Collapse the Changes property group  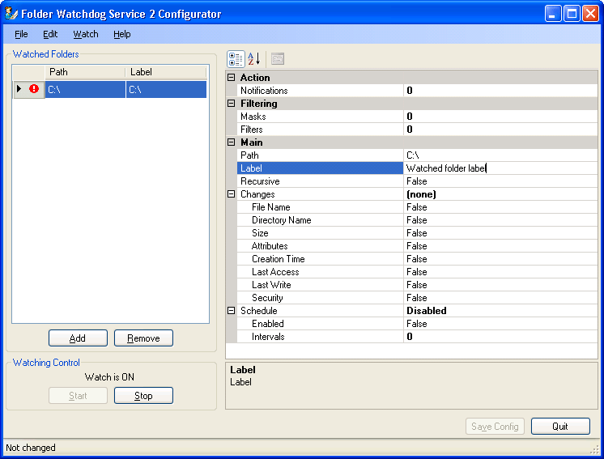pyautogui.click(x=231, y=194)
